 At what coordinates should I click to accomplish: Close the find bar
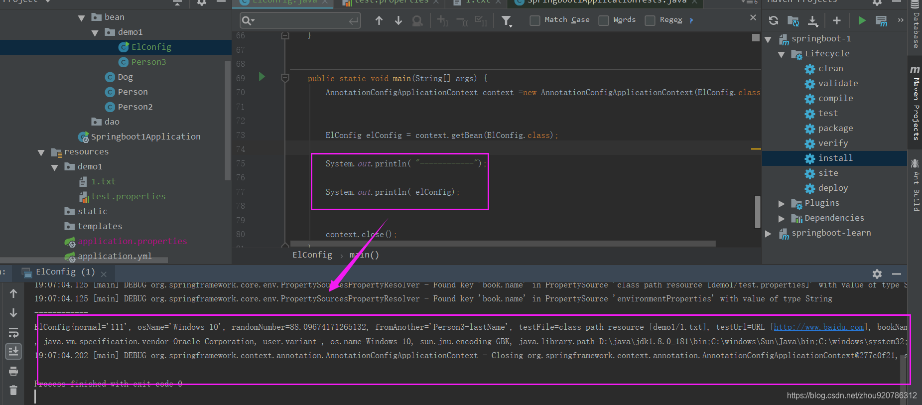(x=753, y=17)
